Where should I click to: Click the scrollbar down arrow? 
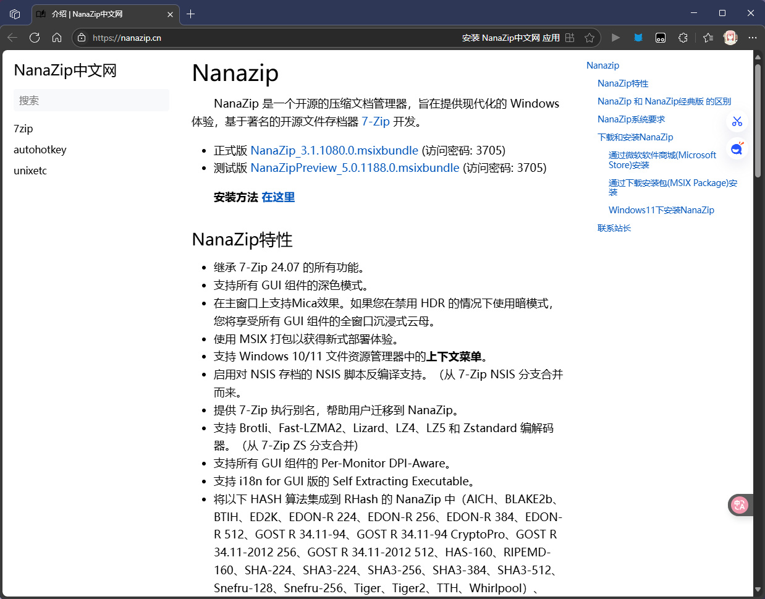click(x=758, y=590)
